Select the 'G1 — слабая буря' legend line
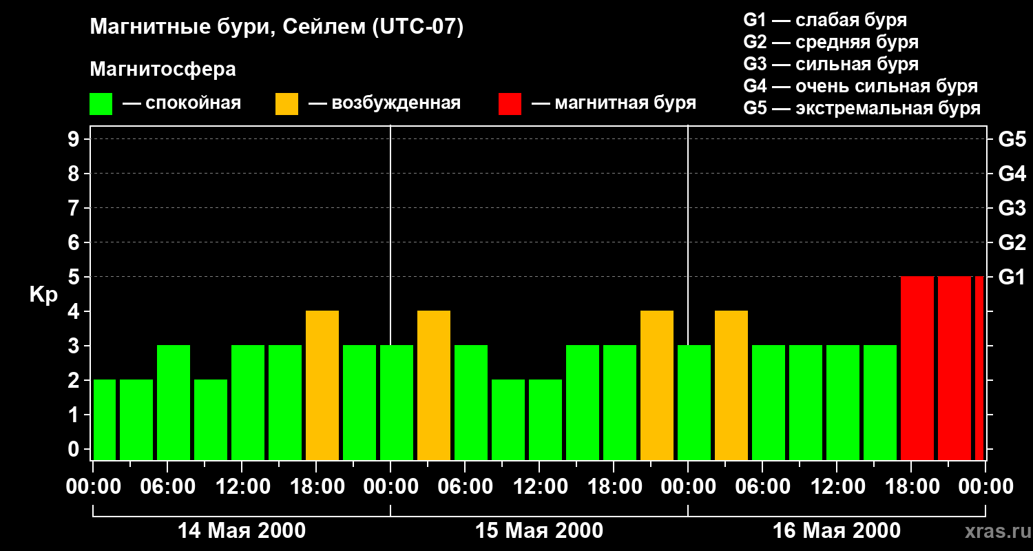Screen dimensions: 1033x551 coord(825,20)
